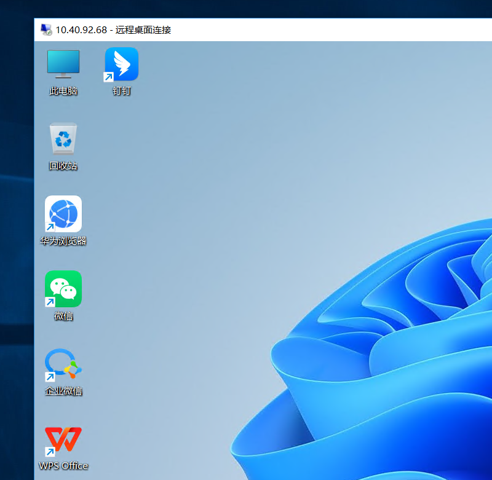Click the "WPS Office" text label
Viewport: 492px width, 480px height.
point(63,466)
